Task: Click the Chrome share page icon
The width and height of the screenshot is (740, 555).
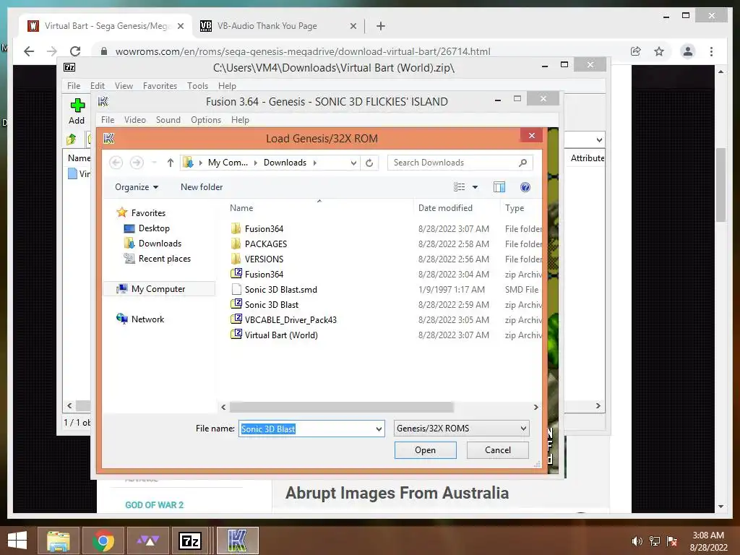Action: tap(636, 51)
